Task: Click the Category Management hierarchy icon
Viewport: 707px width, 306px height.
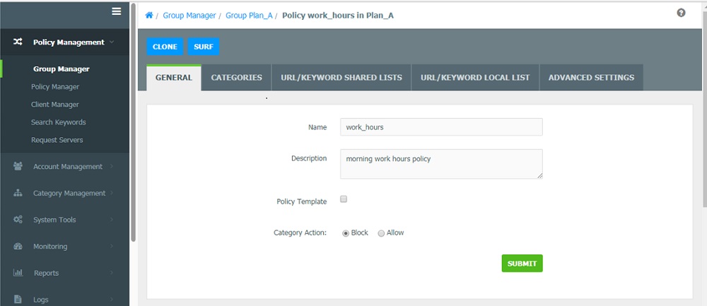Action: (18, 193)
